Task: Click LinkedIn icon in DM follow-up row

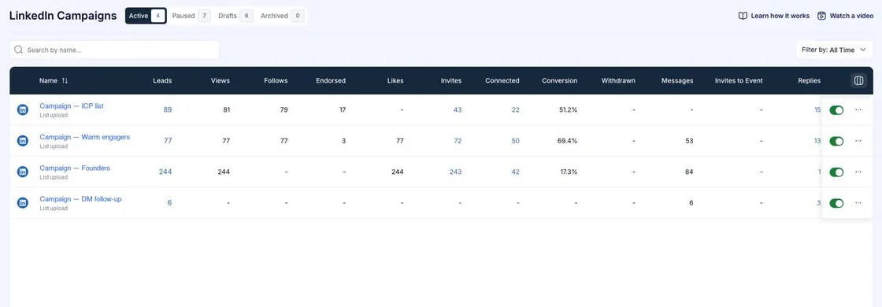Action: [23, 202]
